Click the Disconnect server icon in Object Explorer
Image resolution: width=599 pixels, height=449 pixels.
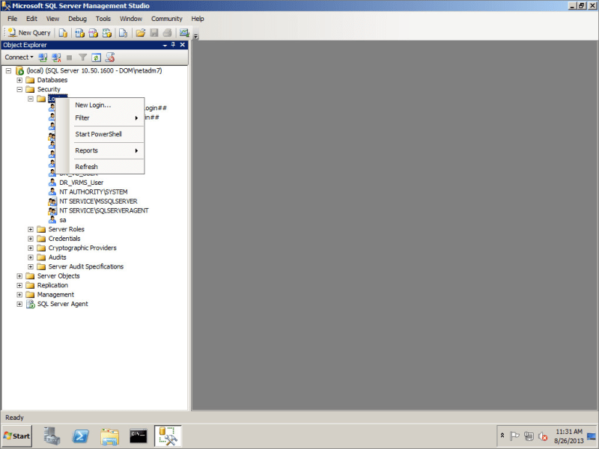coord(56,58)
